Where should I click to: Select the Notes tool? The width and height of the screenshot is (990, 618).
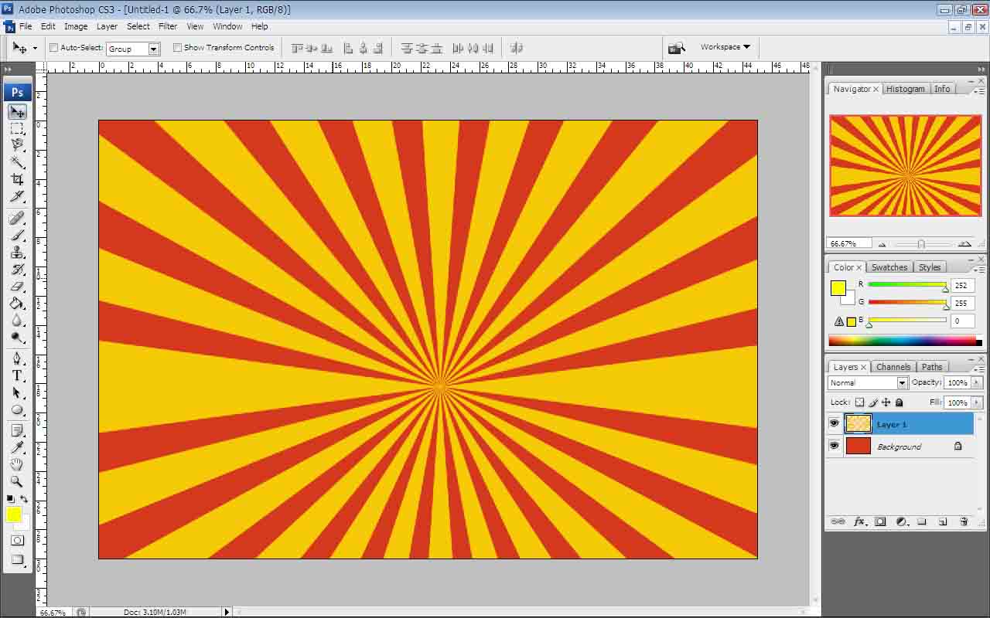click(x=17, y=431)
